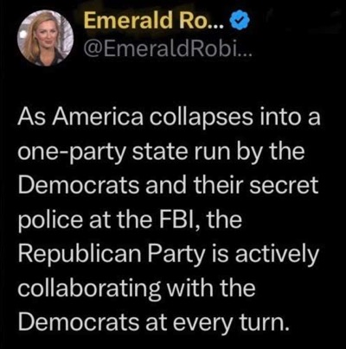Click the word "actively" in the tweet
The height and width of the screenshot is (349, 346).
point(277,255)
